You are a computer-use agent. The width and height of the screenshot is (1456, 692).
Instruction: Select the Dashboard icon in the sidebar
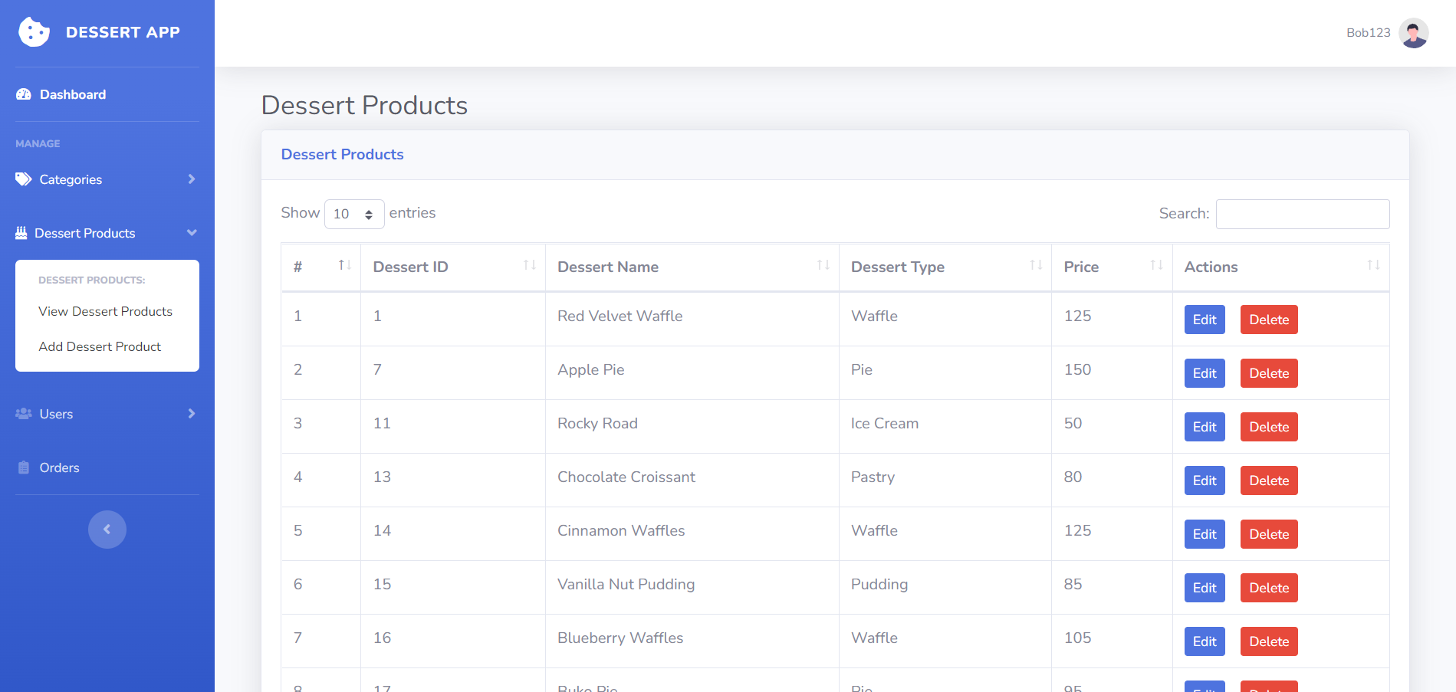[x=23, y=94]
